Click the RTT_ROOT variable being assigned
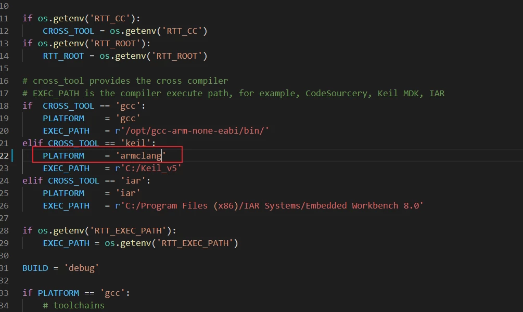 (x=63, y=56)
